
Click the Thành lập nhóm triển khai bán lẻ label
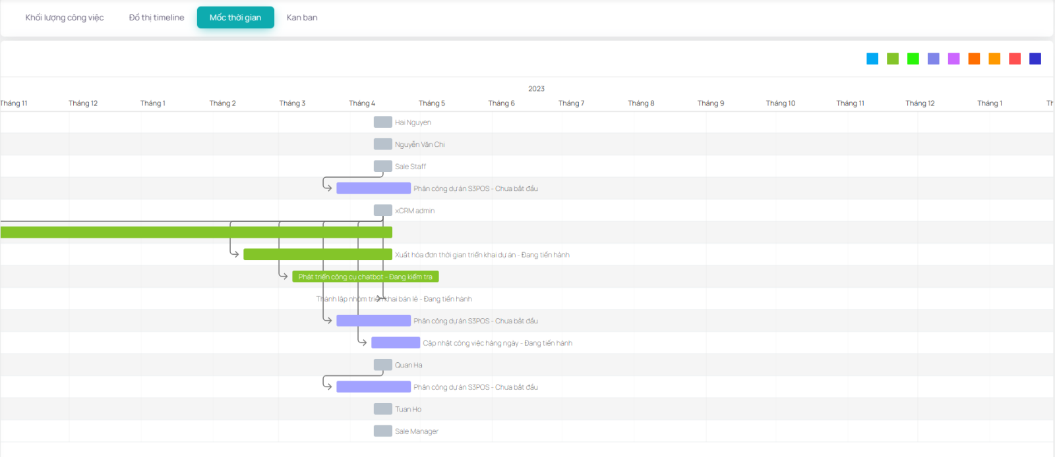[394, 299]
